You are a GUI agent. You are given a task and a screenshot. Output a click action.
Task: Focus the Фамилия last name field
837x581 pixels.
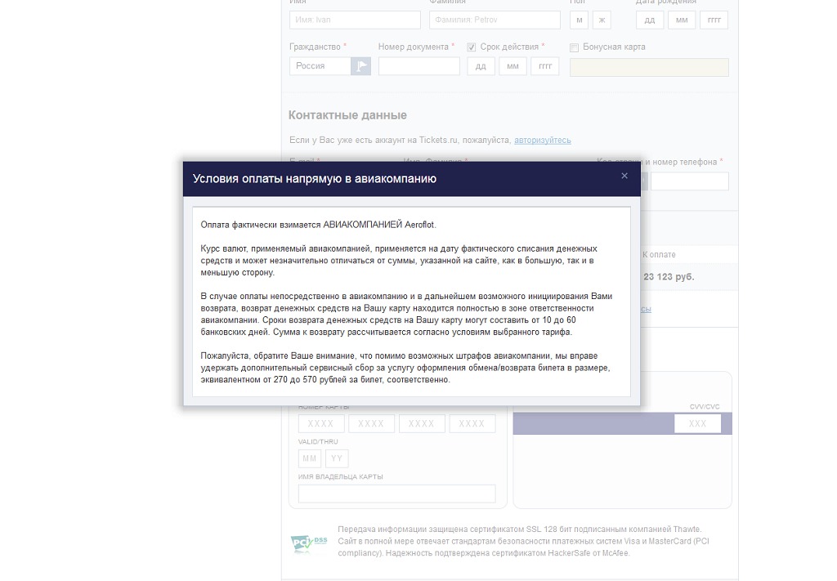point(496,20)
